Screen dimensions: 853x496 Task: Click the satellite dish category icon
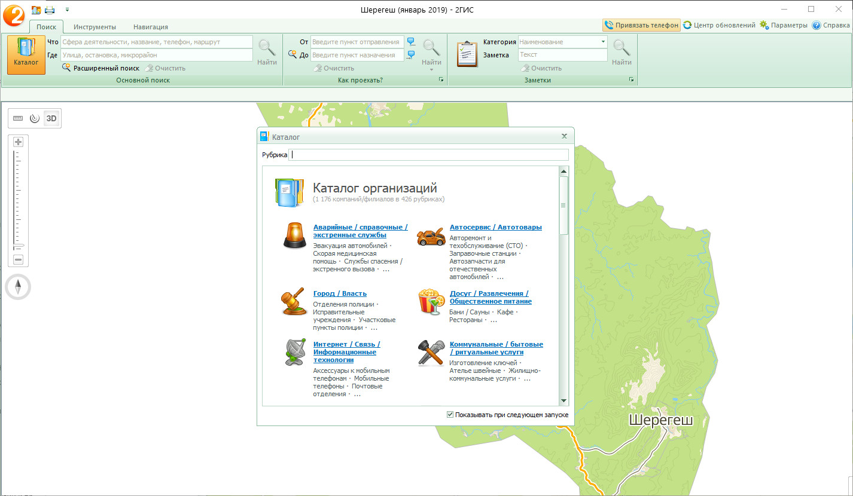294,353
